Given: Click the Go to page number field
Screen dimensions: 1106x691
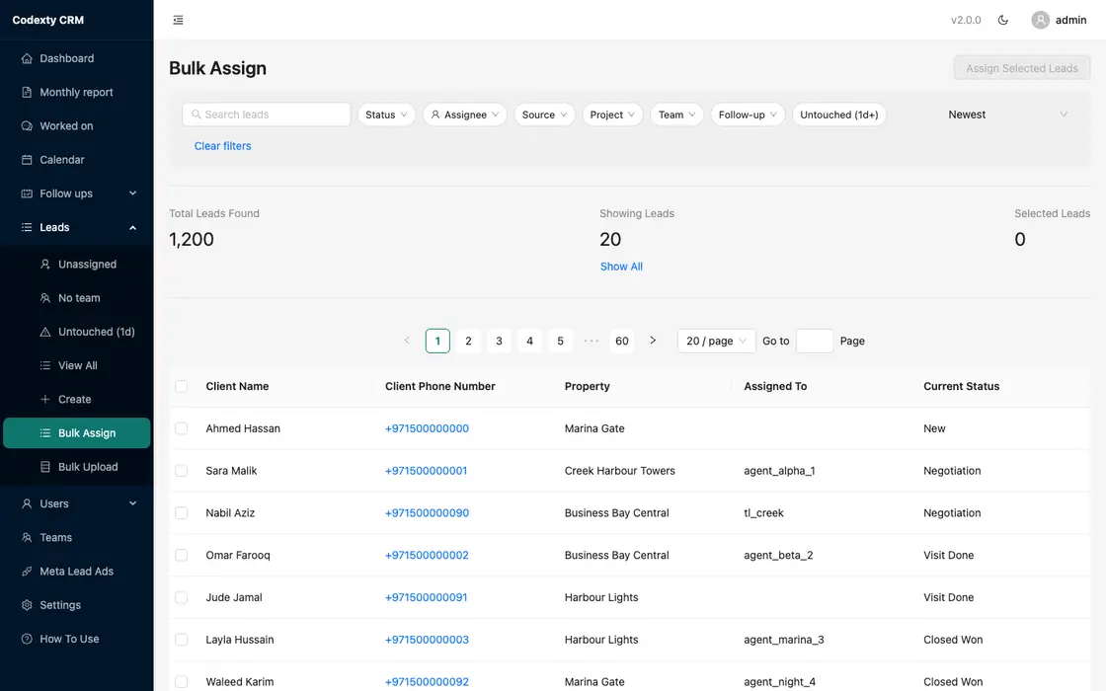Looking at the screenshot, I should pyautogui.click(x=814, y=342).
